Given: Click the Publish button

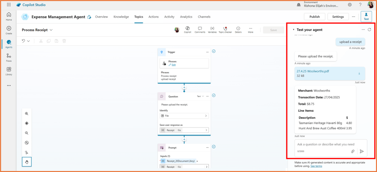Looking at the screenshot, I should [x=314, y=17].
